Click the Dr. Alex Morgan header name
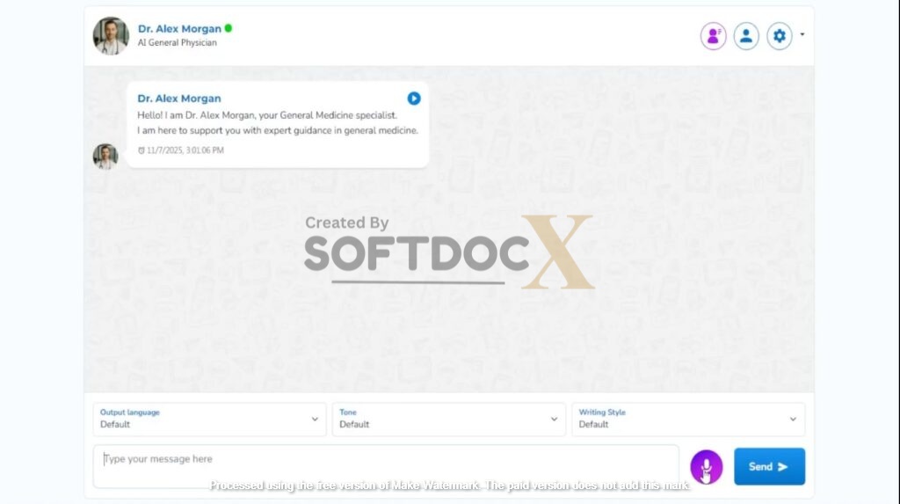This screenshot has width=900, height=504. tap(179, 28)
